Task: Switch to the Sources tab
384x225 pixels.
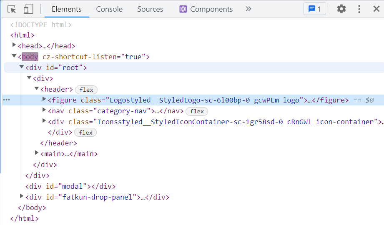Action: pyautogui.click(x=150, y=9)
